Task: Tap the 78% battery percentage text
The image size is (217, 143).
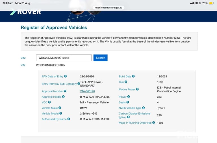Action: tap(205, 3)
